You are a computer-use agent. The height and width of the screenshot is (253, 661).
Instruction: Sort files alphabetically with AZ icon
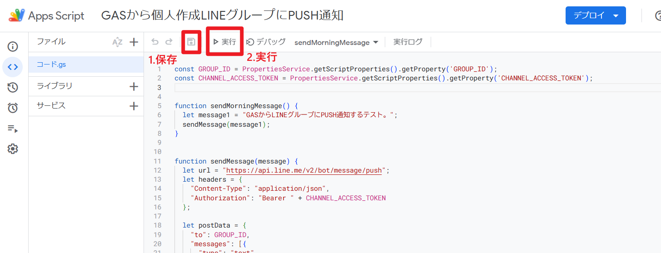(x=117, y=42)
